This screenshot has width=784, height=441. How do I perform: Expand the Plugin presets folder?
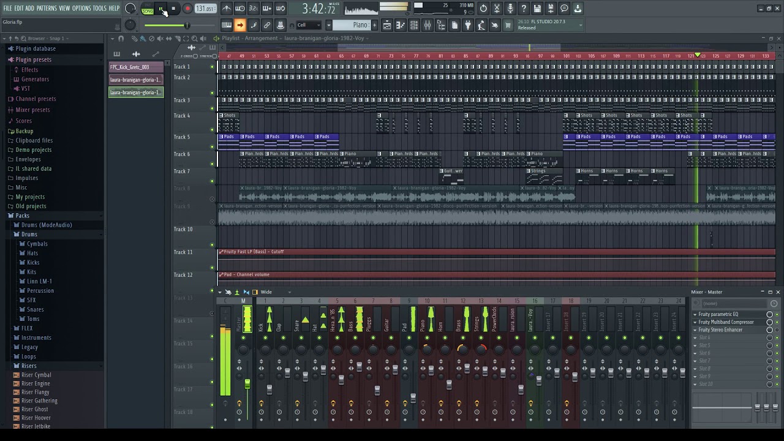33,59
